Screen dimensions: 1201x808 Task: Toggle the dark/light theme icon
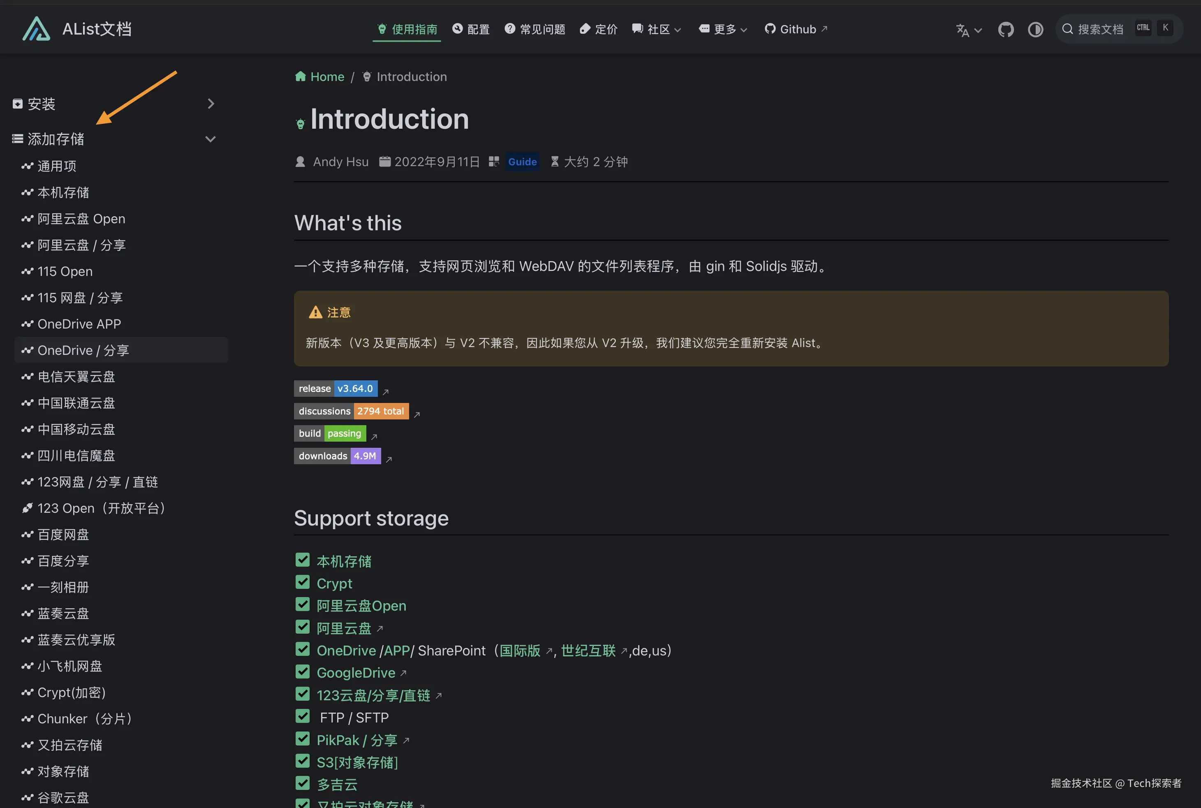[1035, 29]
